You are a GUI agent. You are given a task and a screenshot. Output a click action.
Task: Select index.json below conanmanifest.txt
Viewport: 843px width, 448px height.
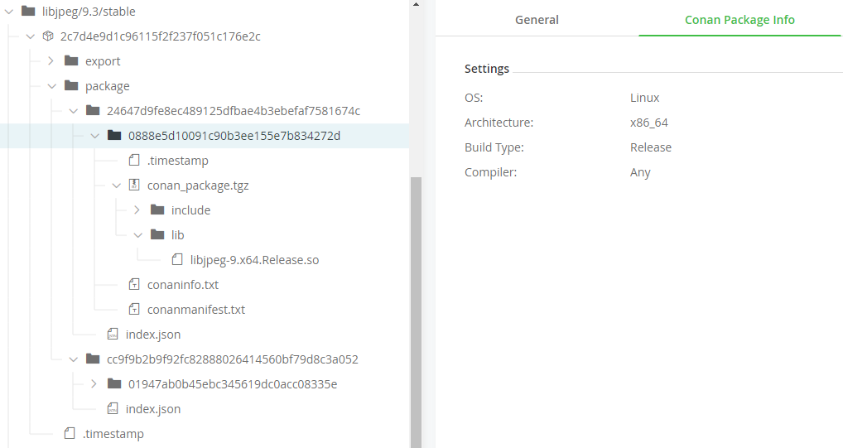pyautogui.click(x=152, y=335)
